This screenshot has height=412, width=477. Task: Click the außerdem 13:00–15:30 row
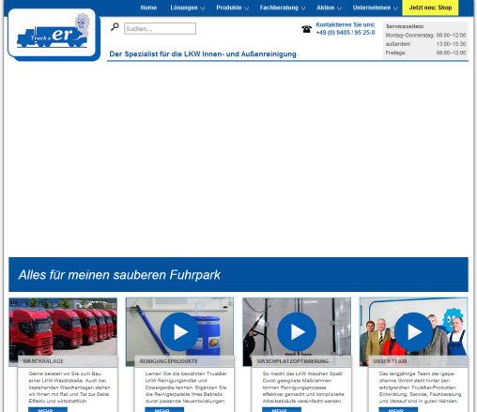[x=425, y=44]
